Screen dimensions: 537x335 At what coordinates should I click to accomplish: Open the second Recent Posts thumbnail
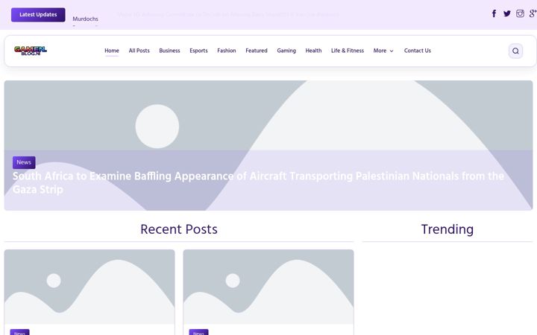pyautogui.click(x=268, y=287)
